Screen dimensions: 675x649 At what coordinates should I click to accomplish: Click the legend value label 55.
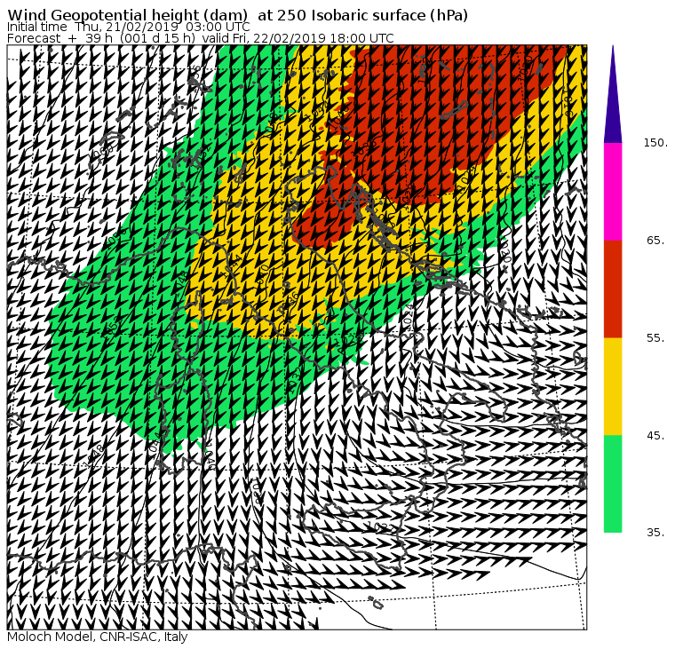(x=655, y=338)
